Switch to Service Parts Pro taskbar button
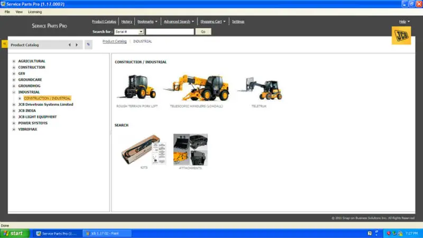 pyautogui.click(x=57, y=234)
